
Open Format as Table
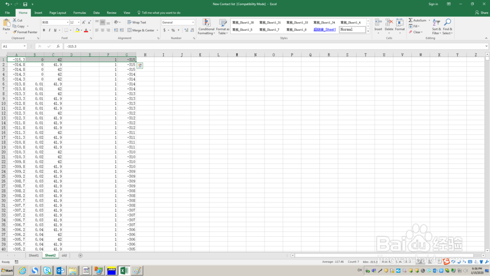pos(223,26)
